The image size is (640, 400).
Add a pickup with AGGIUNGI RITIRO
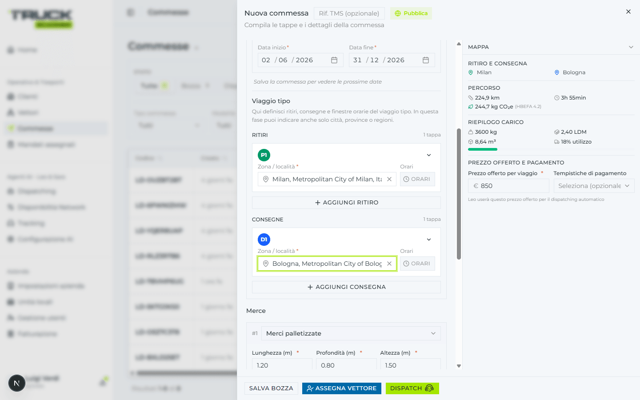346,203
